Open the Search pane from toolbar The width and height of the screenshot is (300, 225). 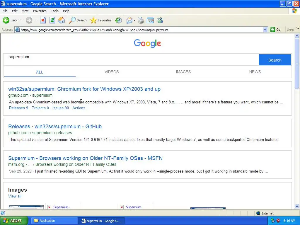[x=78, y=20]
